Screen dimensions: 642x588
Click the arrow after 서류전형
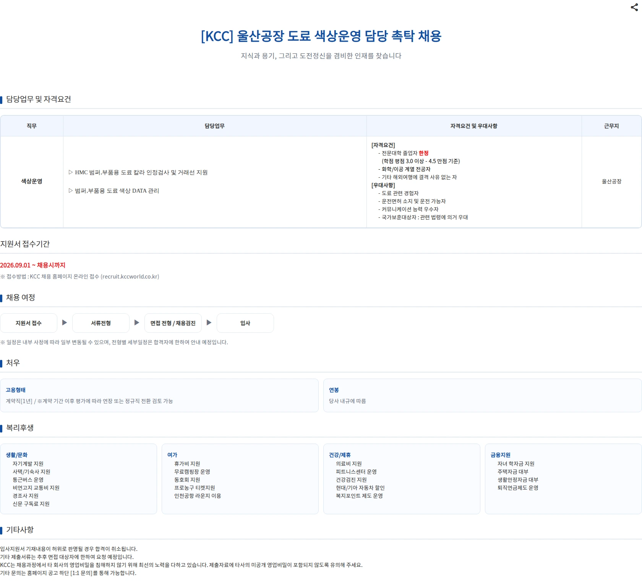pos(137,322)
